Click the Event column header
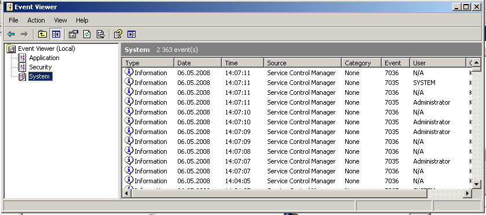 [x=395, y=63]
